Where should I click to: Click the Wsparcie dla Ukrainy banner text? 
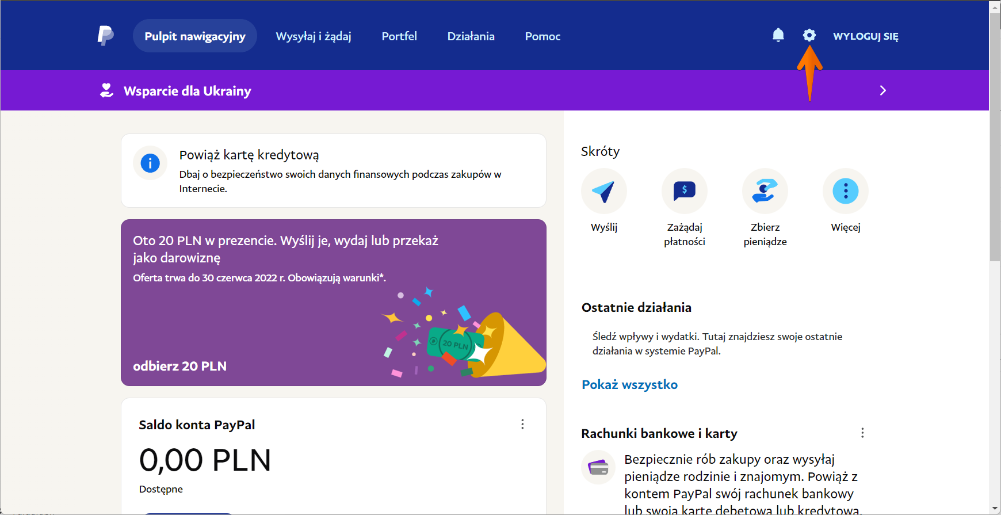(x=188, y=91)
